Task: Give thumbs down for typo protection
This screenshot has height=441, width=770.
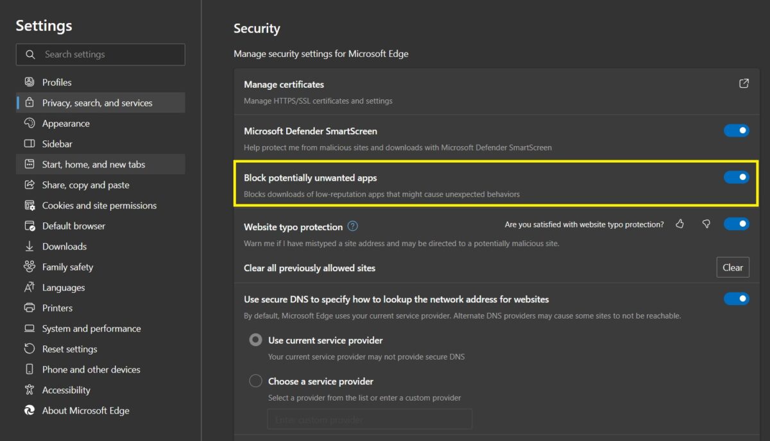Action: pos(706,224)
